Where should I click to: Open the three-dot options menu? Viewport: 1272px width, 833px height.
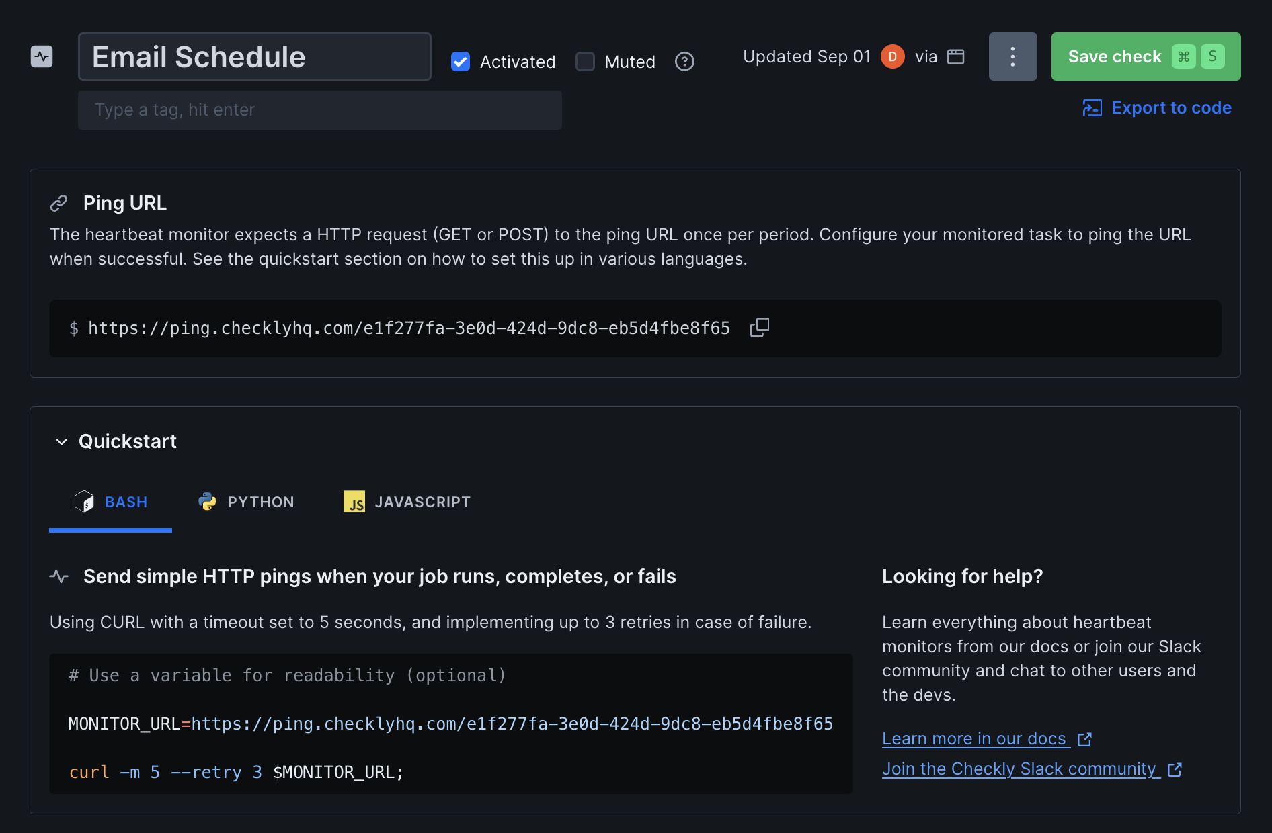click(x=1012, y=56)
